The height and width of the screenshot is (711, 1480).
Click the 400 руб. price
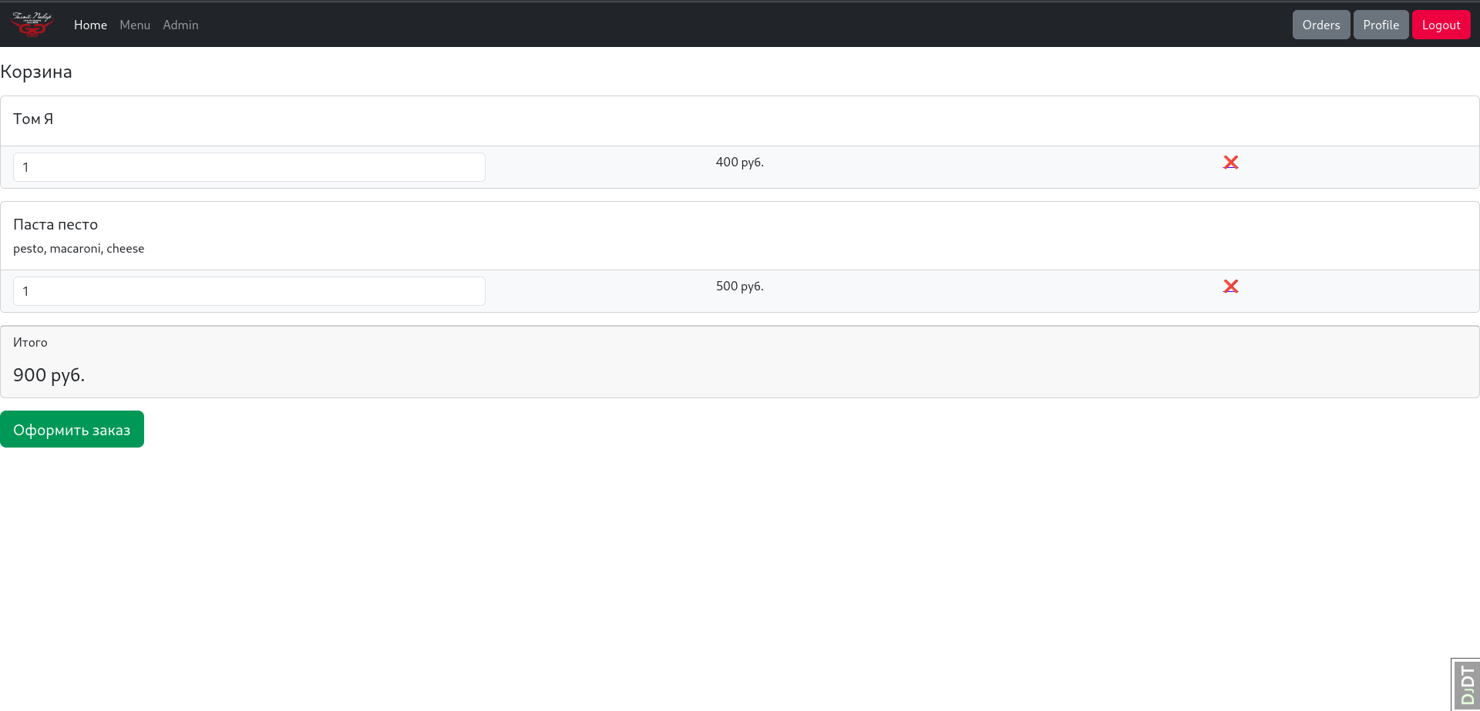[x=739, y=162]
